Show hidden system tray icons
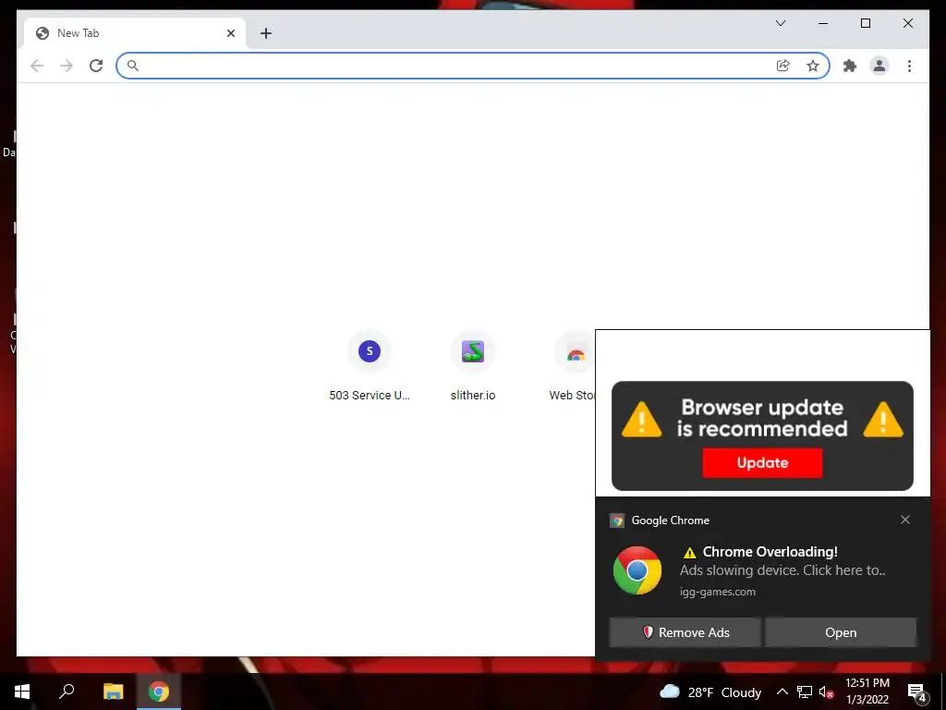 782,692
